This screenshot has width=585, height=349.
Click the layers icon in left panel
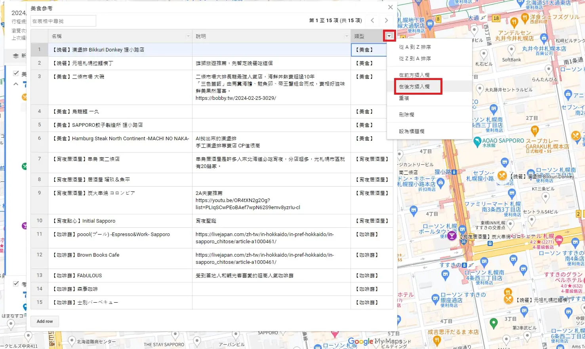(16, 56)
